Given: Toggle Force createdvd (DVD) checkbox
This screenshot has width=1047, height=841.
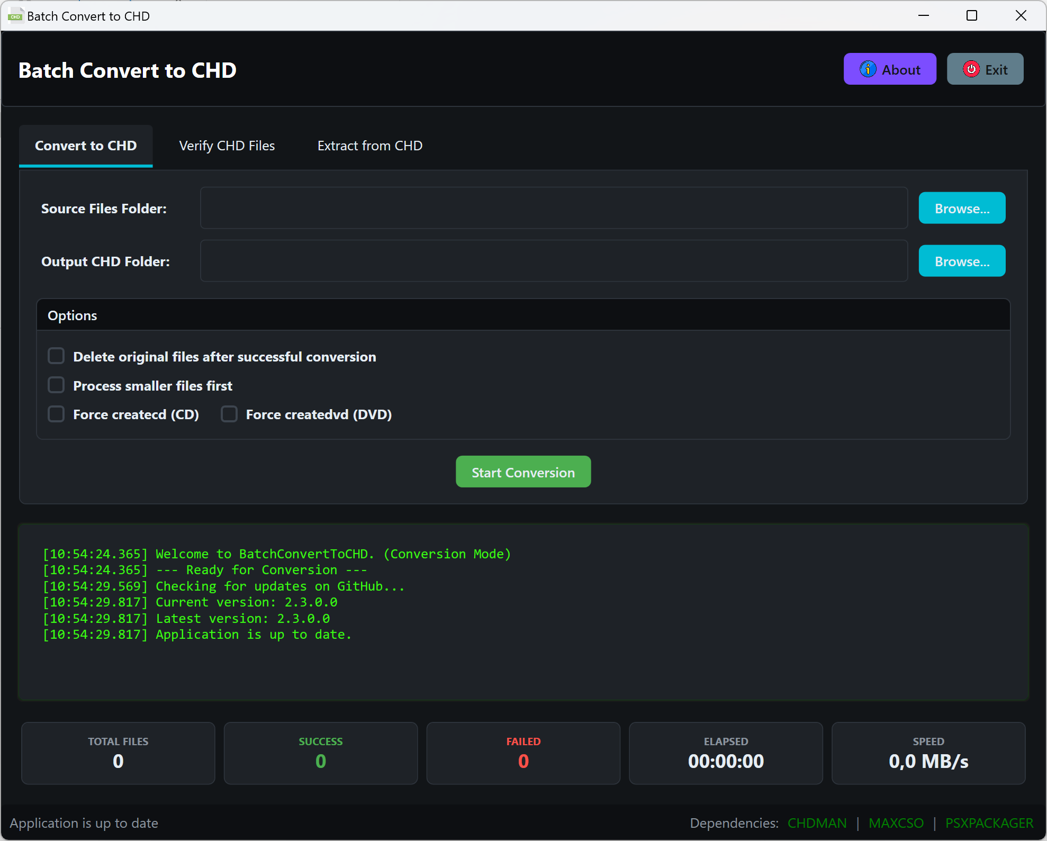Looking at the screenshot, I should coord(229,414).
